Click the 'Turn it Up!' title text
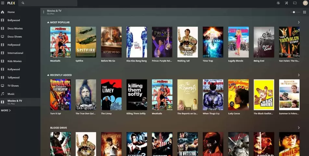The height and width of the screenshot is (156, 309). coord(56,114)
